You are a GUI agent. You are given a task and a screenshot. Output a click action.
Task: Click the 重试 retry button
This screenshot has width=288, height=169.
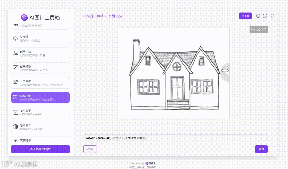tap(261, 149)
